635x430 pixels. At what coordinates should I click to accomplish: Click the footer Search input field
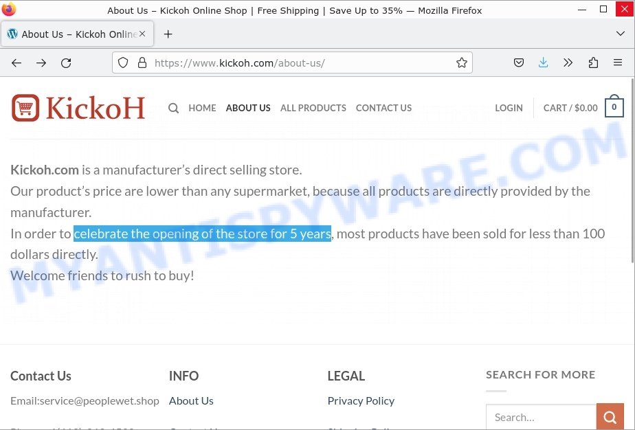tap(542, 417)
